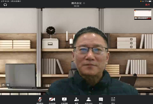Open the members list (220)

point(89,100)
